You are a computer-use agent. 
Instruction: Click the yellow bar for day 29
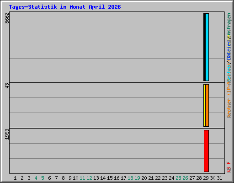204,105
